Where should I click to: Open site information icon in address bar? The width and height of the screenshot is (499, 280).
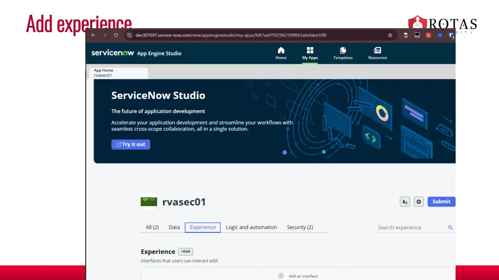[129, 35]
